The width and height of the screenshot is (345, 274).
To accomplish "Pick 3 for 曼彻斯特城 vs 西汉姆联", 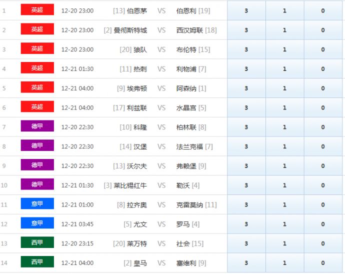I will (246, 30).
